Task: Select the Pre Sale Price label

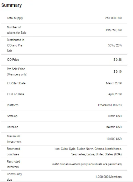Action: tap(17, 72)
